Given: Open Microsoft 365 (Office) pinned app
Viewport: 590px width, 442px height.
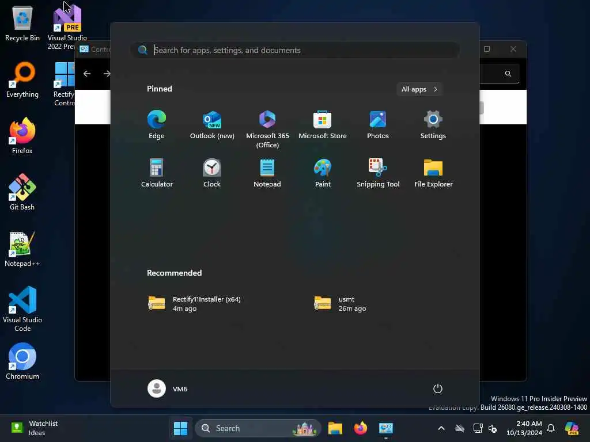Looking at the screenshot, I should click(267, 129).
